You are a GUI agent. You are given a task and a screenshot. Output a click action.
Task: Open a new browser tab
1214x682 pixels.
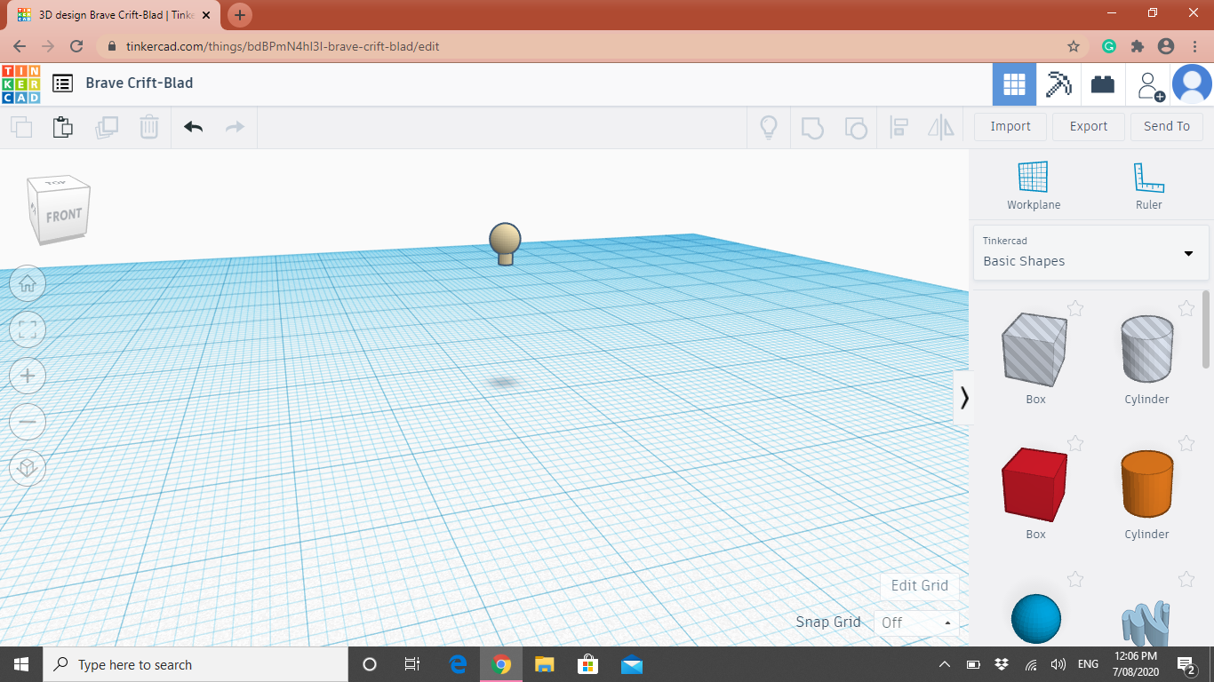click(240, 15)
